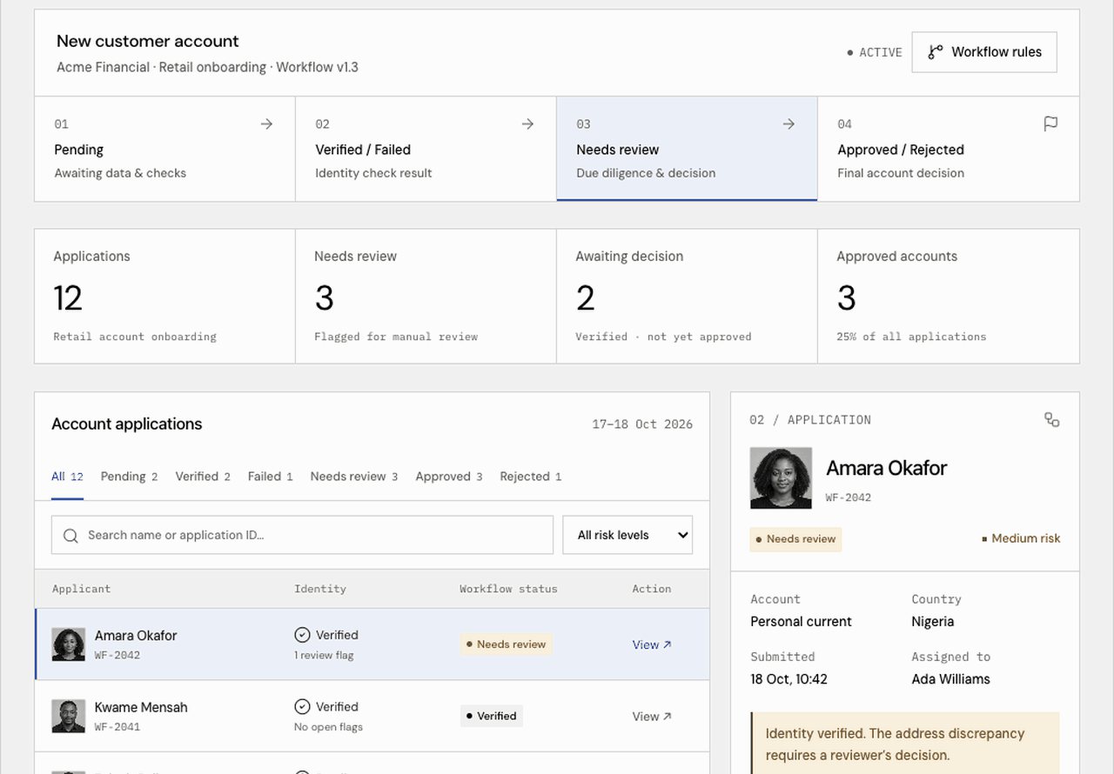The height and width of the screenshot is (774, 1114).
Task: Click the verified checkmark icon for Kwame Mensah
Action: [302, 707]
